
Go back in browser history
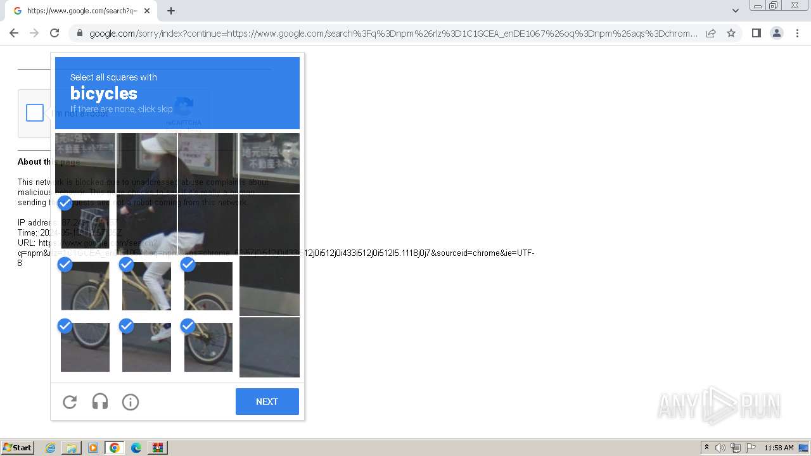[14, 33]
